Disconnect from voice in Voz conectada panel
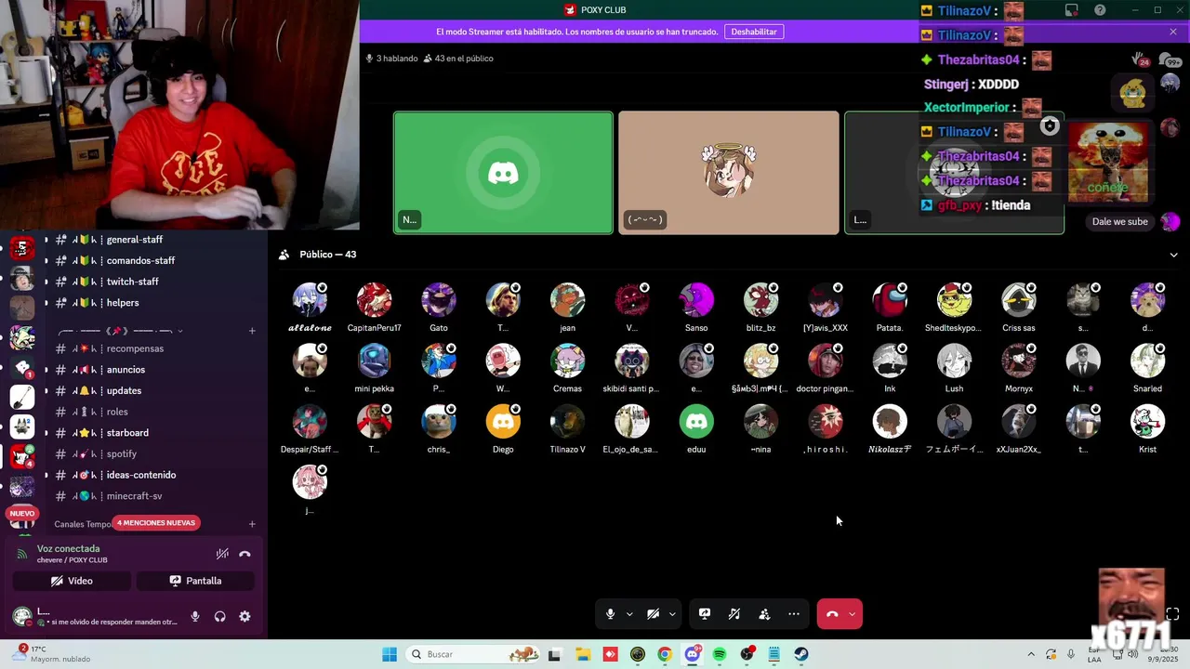The width and height of the screenshot is (1190, 669). [x=245, y=554]
